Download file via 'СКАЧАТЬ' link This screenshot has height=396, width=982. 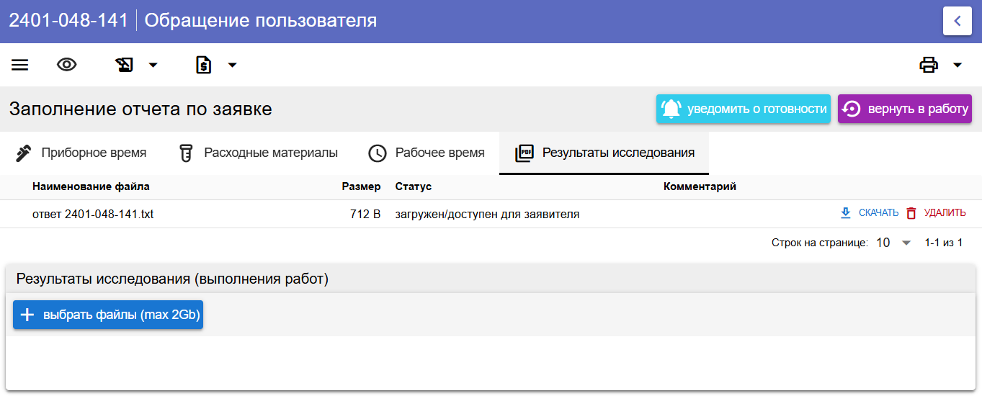tap(870, 213)
